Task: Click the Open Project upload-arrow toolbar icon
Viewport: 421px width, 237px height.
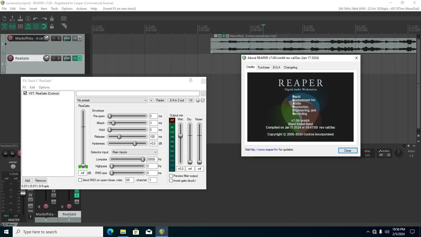Action: coord(12,18)
